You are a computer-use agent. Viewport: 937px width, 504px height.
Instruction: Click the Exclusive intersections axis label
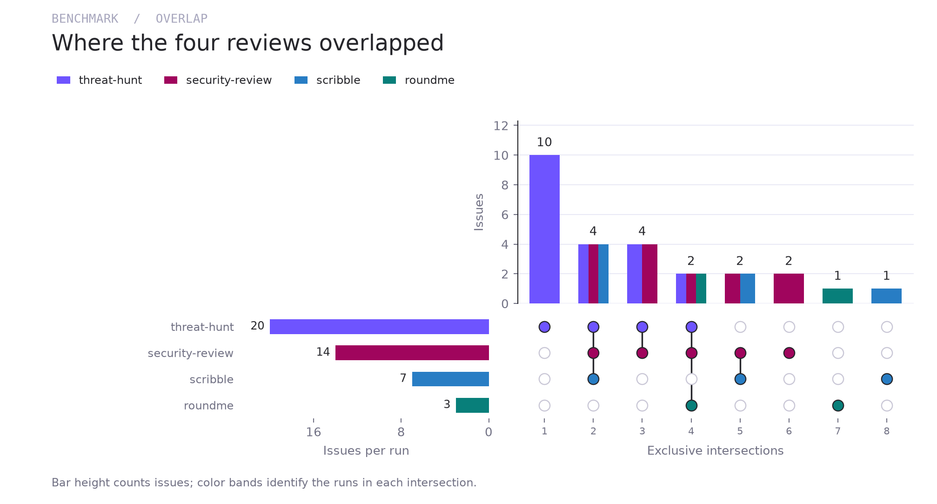[x=716, y=450]
